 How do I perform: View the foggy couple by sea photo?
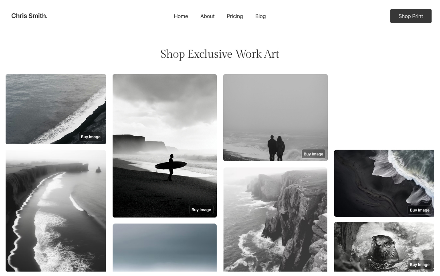(275, 117)
